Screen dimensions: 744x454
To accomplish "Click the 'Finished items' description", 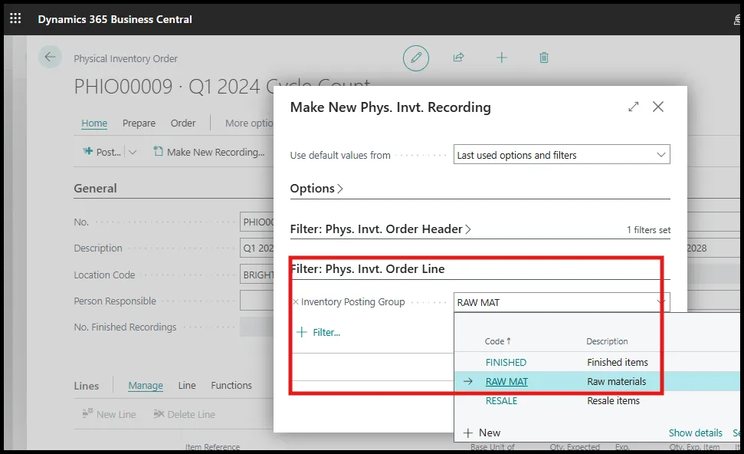I will [x=618, y=362].
